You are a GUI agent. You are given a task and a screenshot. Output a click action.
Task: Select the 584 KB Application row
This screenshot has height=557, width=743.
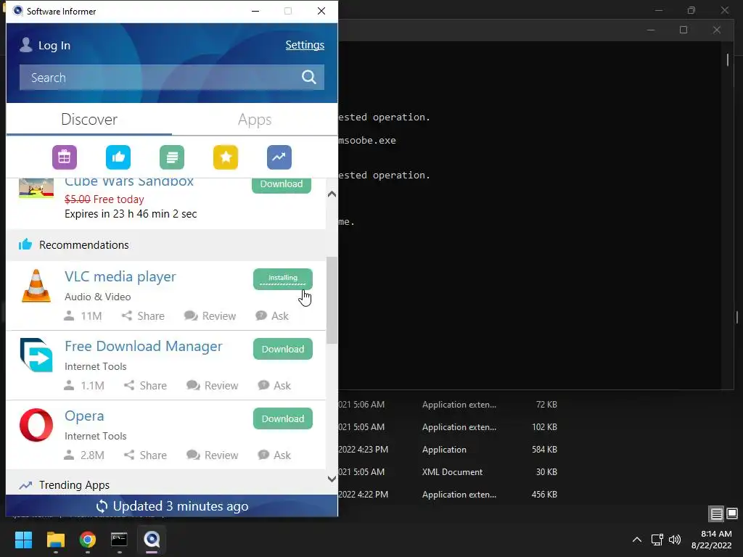point(448,450)
